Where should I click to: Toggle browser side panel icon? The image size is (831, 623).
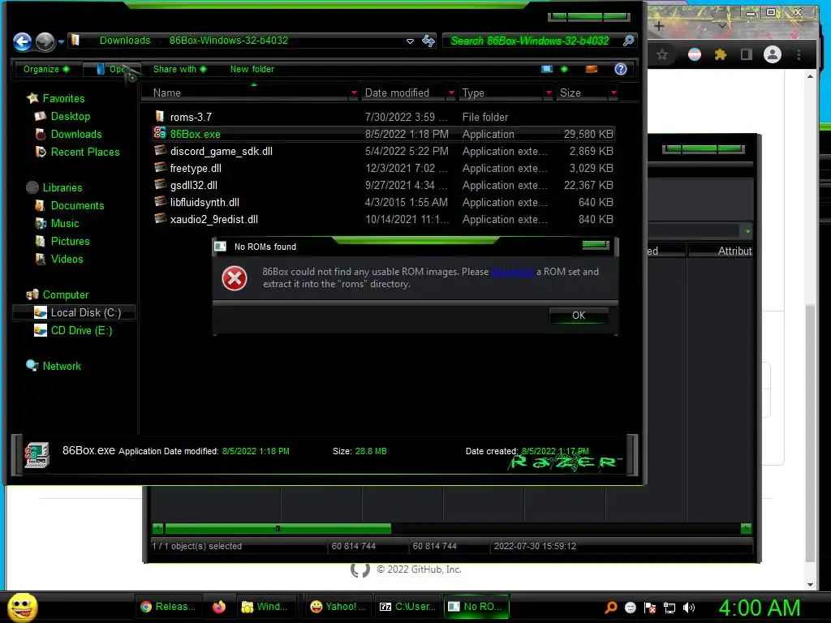(x=747, y=54)
